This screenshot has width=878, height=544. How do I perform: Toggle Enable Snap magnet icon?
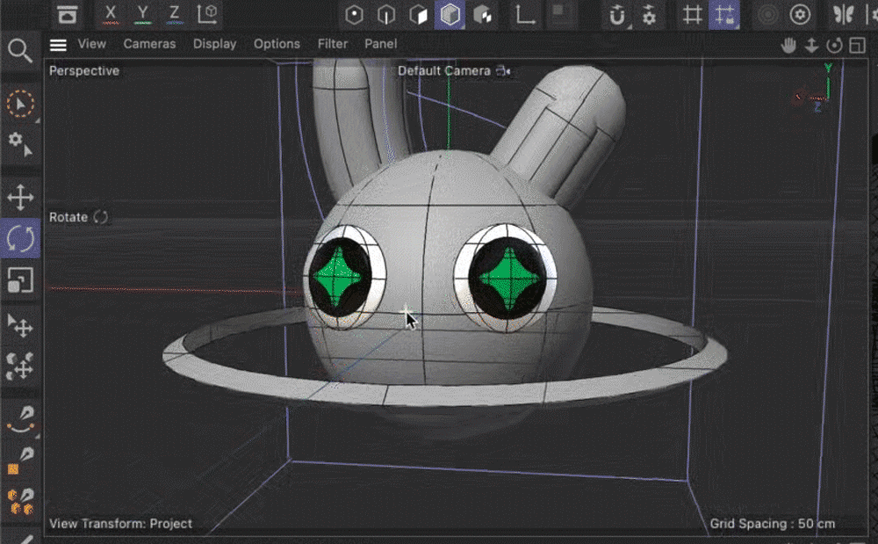(618, 15)
